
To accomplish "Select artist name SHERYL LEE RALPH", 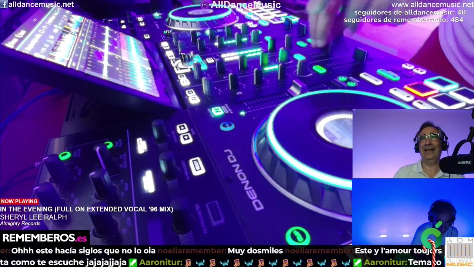I will click(x=33, y=217).
